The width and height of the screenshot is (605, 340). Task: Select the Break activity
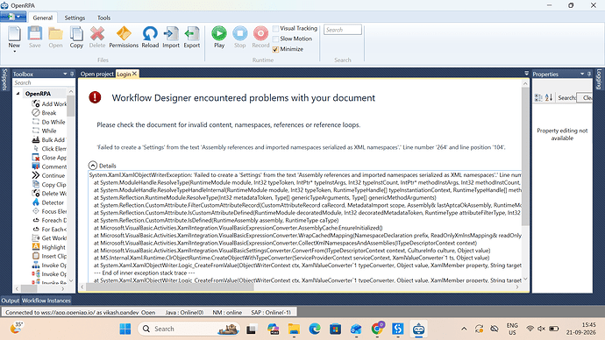click(x=44, y=112)
